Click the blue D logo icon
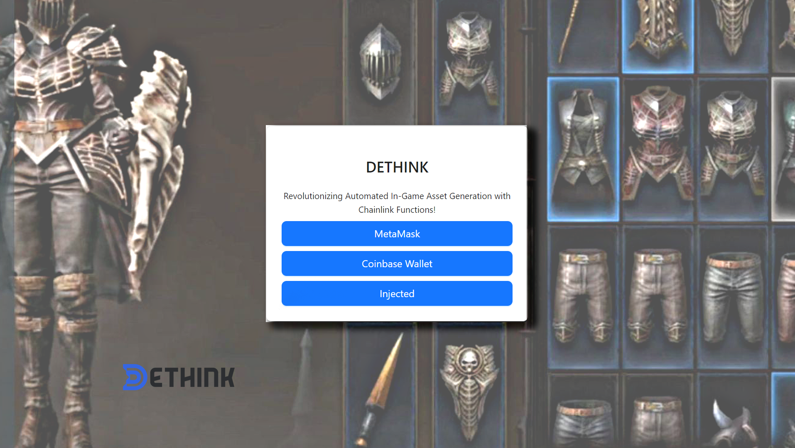 click(135, 377)
